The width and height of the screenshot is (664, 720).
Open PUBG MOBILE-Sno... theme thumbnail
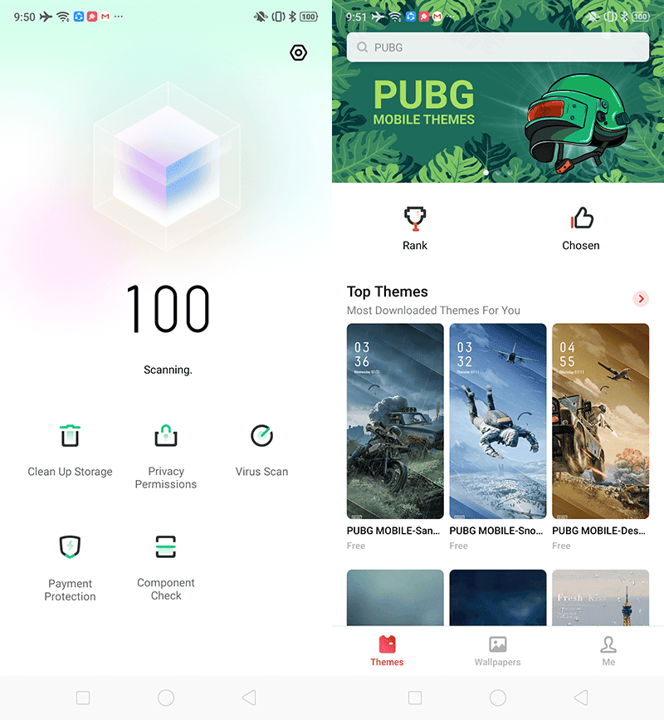pos(498,421)
